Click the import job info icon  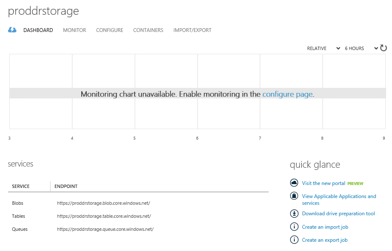coord(294,227)
